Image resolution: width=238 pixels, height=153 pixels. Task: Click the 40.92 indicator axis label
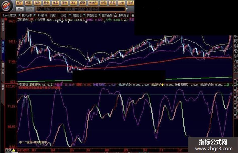point(11,126)
